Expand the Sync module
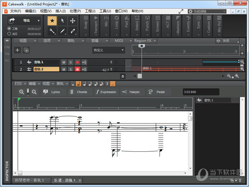The height and width of the screenshot is (187, 249). pos(198,26)
